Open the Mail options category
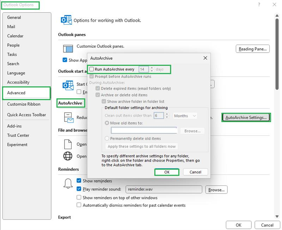The width and height of the screenshot is (282, 230). coord(27,27)
